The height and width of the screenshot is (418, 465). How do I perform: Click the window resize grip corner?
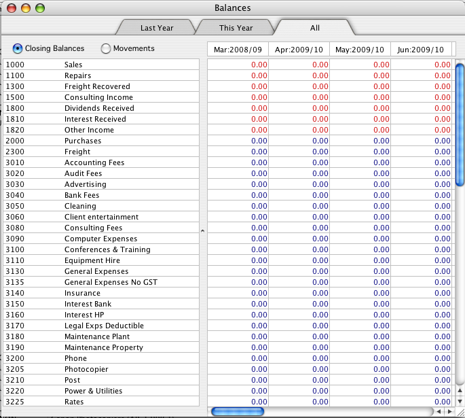460,412
